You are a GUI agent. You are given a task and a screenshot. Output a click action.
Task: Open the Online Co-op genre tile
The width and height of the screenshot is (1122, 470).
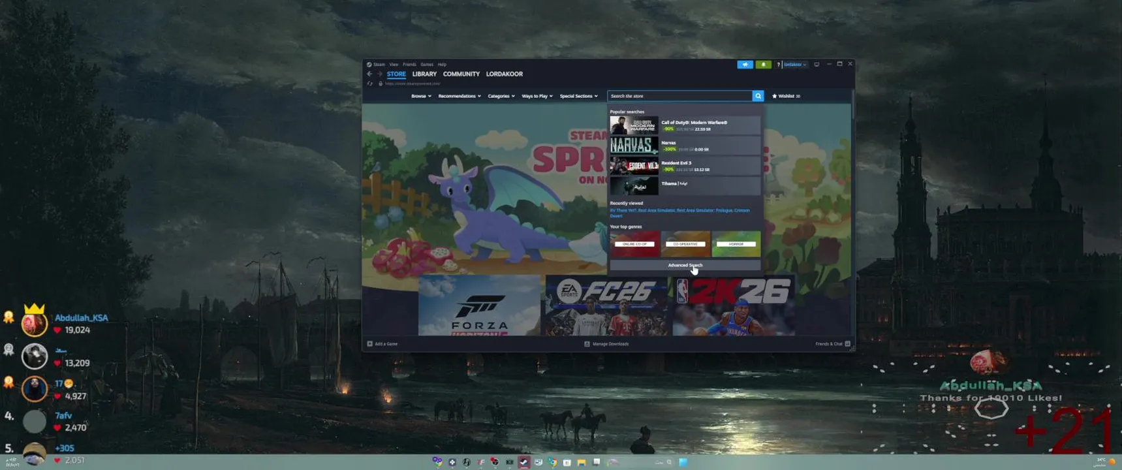tap(634, 243)
